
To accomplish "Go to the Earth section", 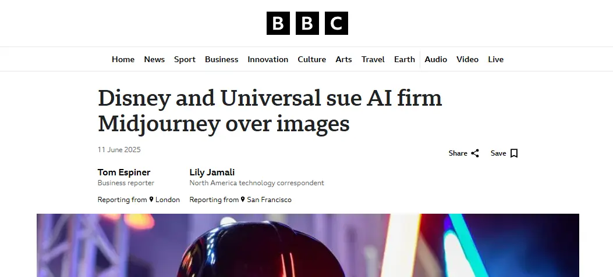I will pos(405,59).
